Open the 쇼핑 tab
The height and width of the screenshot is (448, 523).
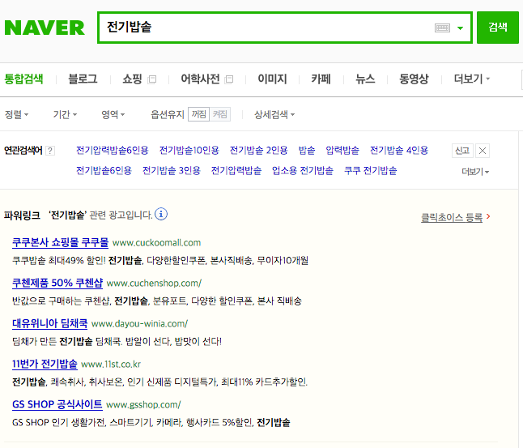click(x=132, y=79)
